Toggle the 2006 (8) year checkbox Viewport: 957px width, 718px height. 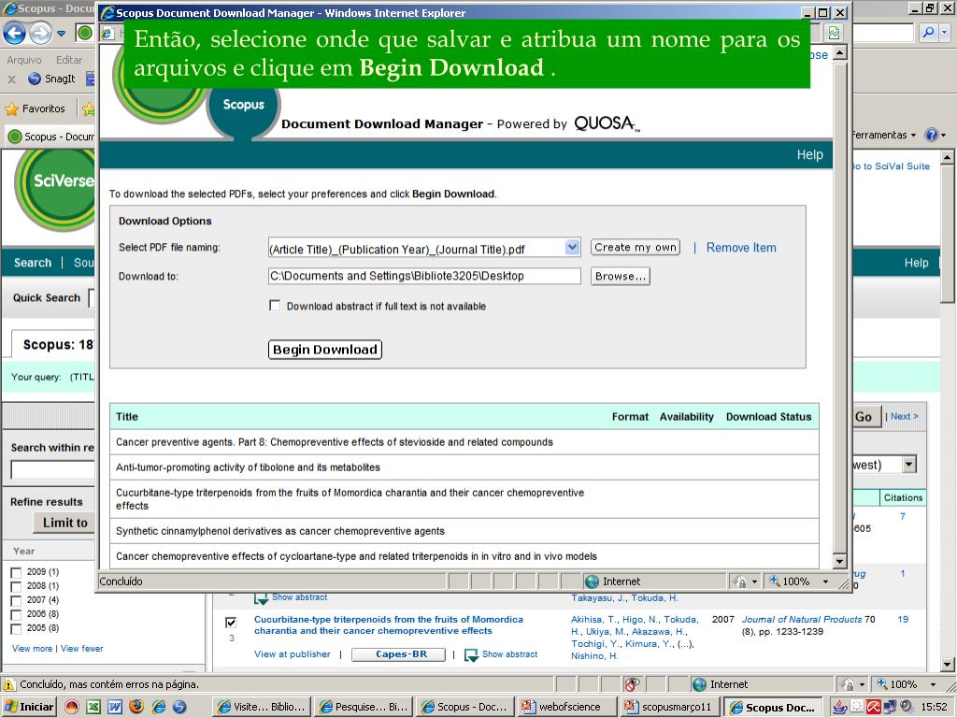tap(17, 614)
